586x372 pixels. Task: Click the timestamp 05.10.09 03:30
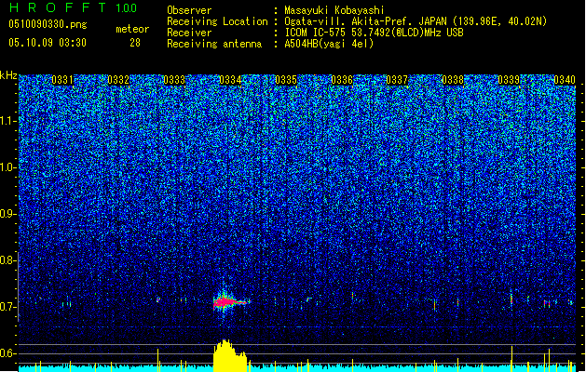pos(48,43)
